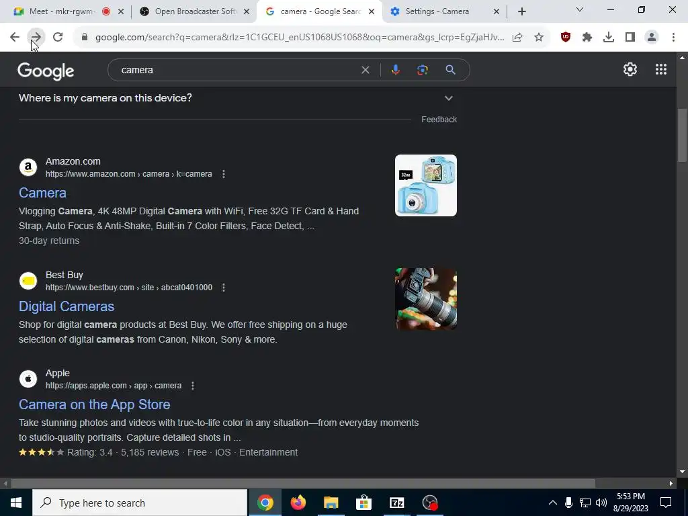Click the horizontal scrollbar right arrow
The width and height of the screenshot is (688, 516).
coord(671,484)
